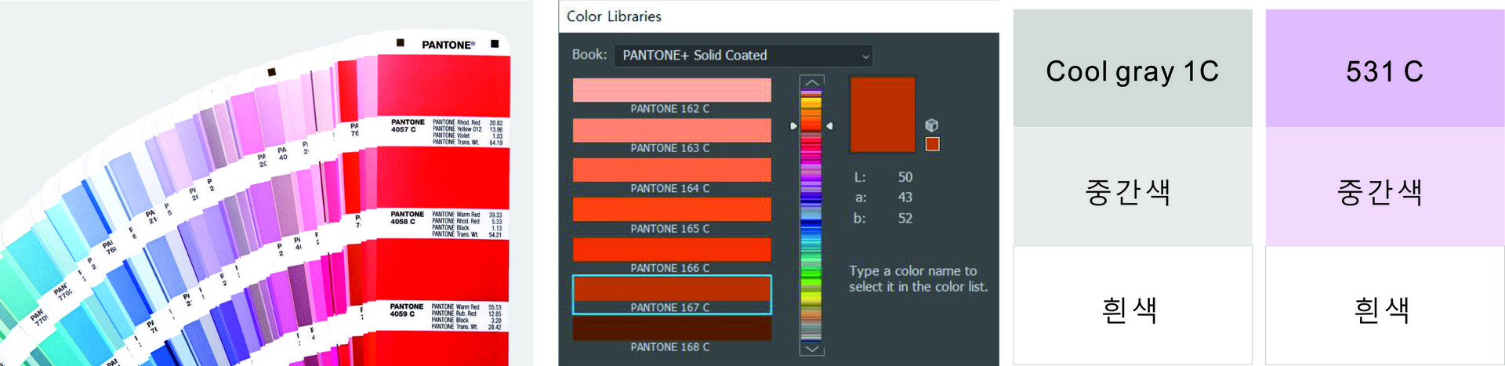This screenshot has height=366, width=1505.
Task: Choose PANTONE 165 C color
Action: click(672, 209)
